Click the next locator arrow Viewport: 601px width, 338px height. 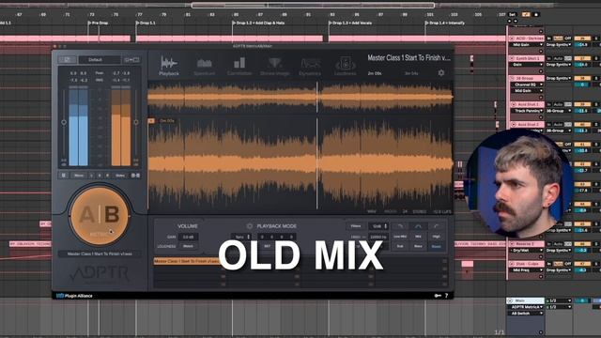click(515, 21)
